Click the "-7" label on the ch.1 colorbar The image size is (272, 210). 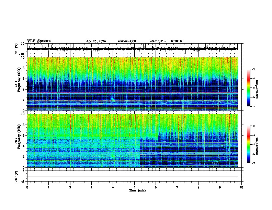tap(253, 106)
